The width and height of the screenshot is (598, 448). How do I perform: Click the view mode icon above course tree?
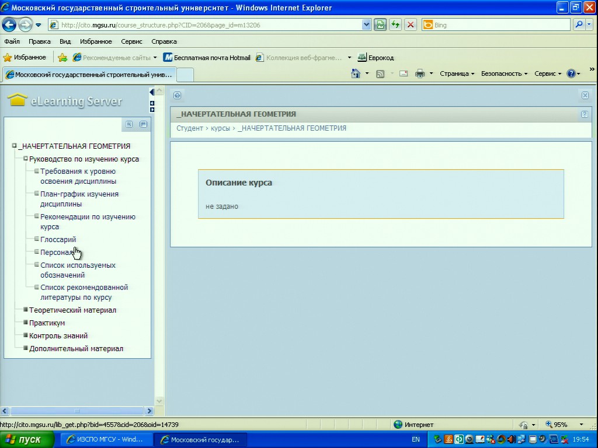pyautogui.click(x=144, y=124)
